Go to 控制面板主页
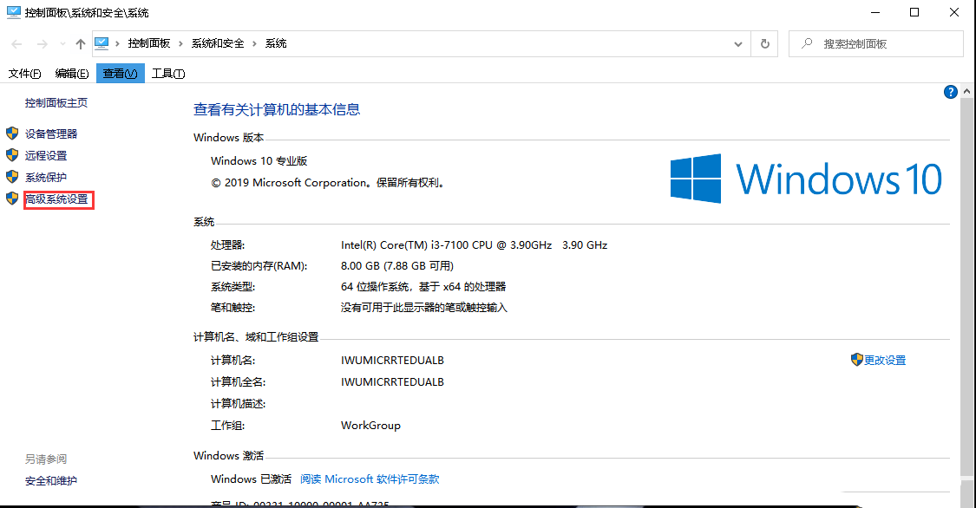The image size is (976, 508). (56, 103)
